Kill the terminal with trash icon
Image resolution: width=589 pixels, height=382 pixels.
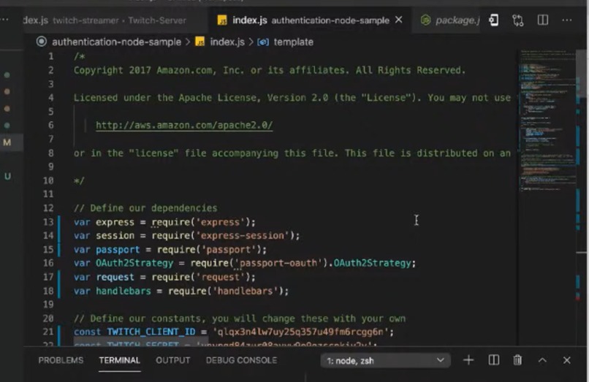(x=517, y=360)
